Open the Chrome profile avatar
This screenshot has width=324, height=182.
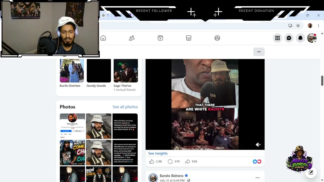coord(310,26)
